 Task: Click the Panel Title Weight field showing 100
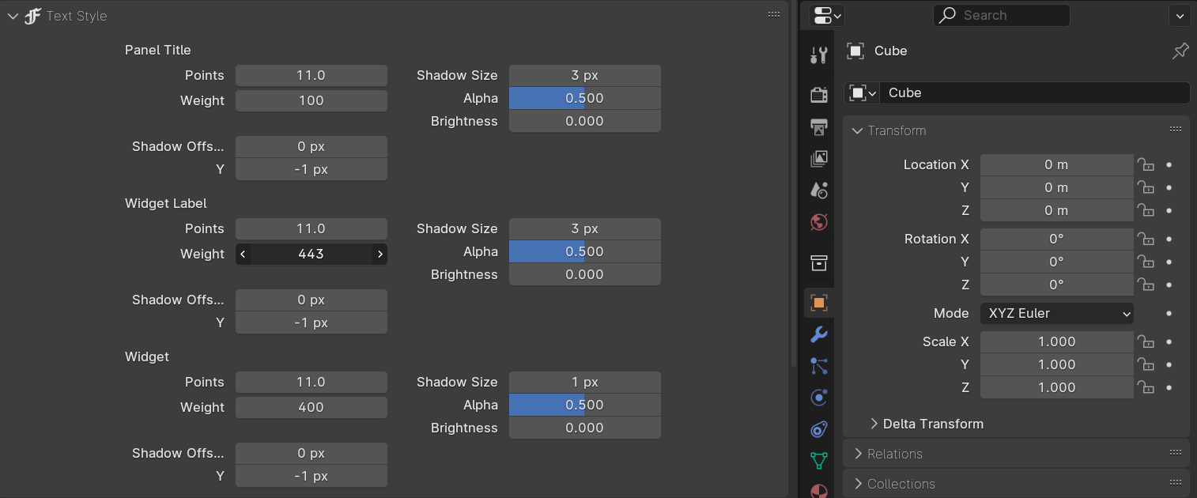(x=312, y=100)
